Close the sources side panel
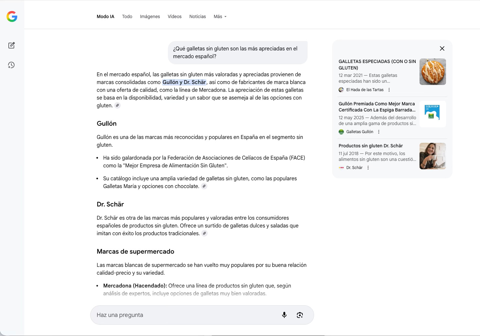480x336 pixels. pos(442,48)
